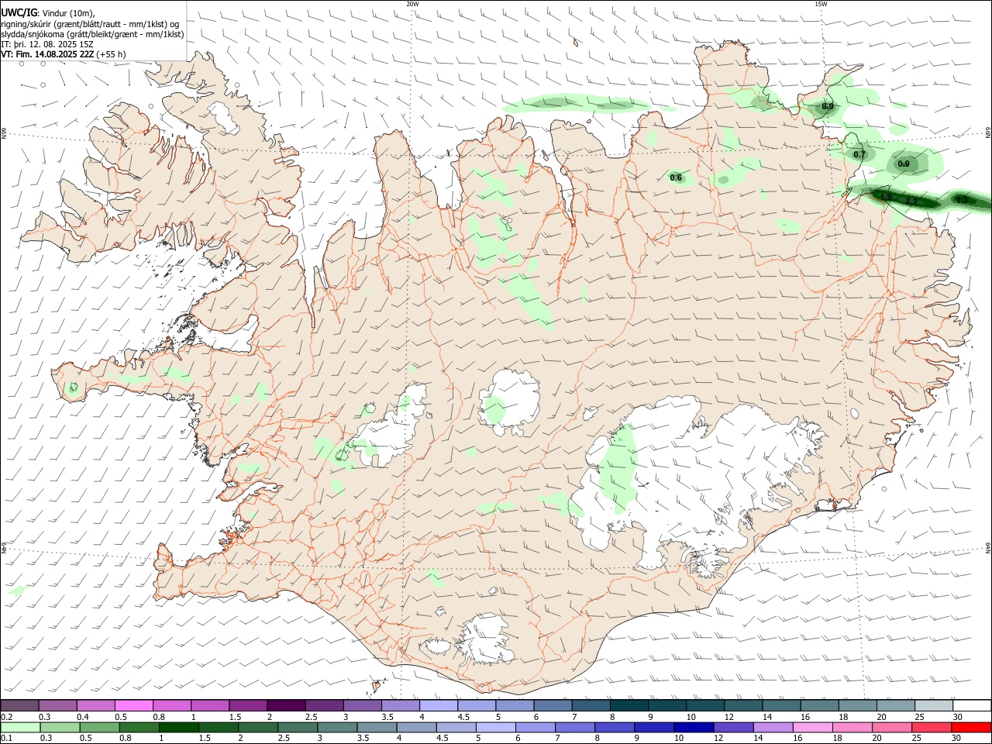
Task: Select the bright red final swatch in rain legend
Action: 970,728
